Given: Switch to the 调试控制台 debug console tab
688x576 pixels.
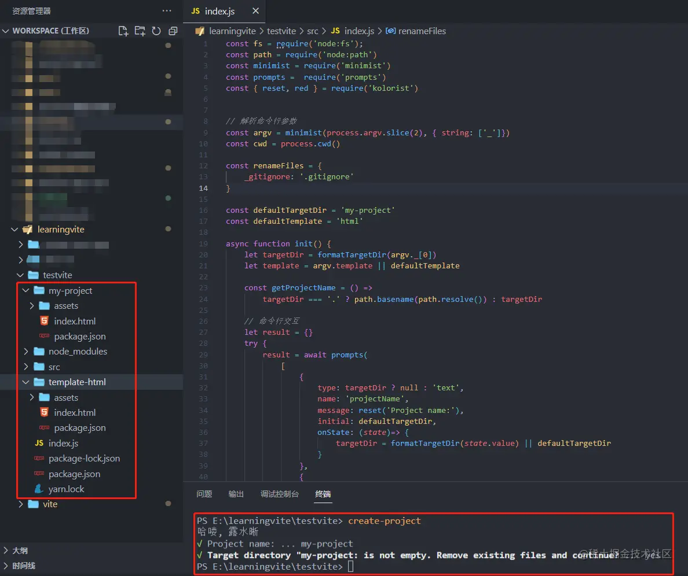Looking at the screenshot, I should click(x=280, y=494).
